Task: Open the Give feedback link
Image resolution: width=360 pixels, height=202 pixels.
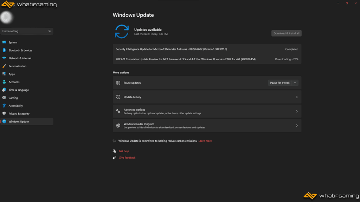Action: tap(127, 158)
